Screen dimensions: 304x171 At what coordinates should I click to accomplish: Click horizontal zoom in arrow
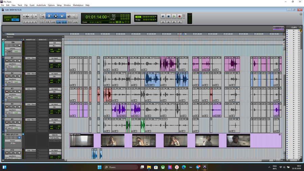point(36,16)
